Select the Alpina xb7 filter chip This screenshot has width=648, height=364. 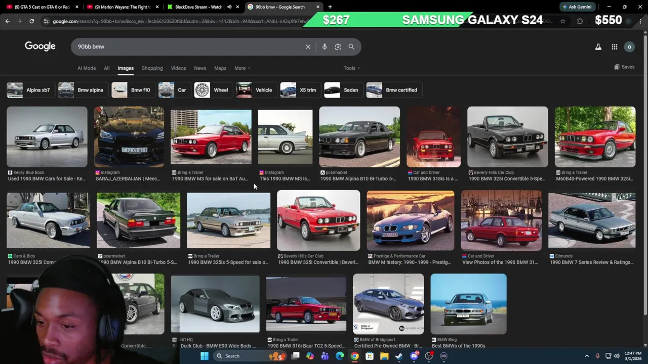tap(30, 90)
